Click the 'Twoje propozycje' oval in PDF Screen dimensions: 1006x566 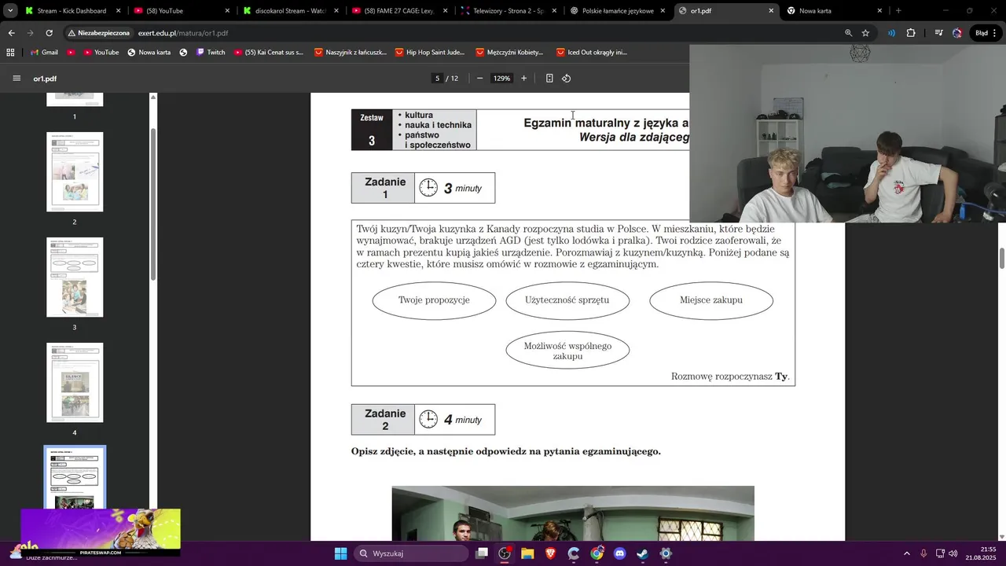coord(434,300)
